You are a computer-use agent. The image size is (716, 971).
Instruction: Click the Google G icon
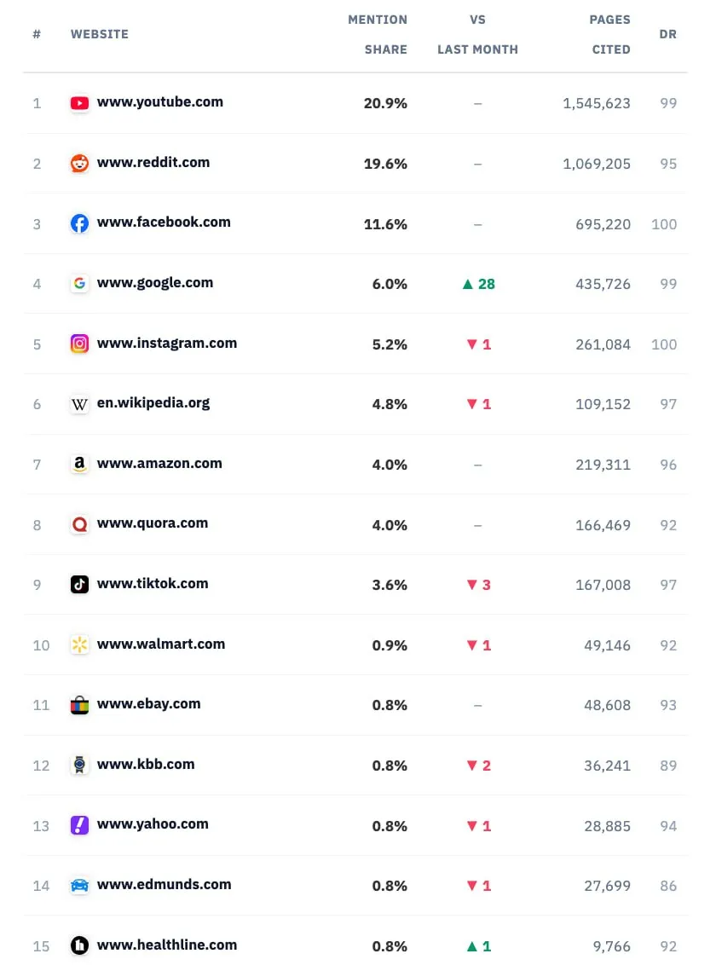79,284
